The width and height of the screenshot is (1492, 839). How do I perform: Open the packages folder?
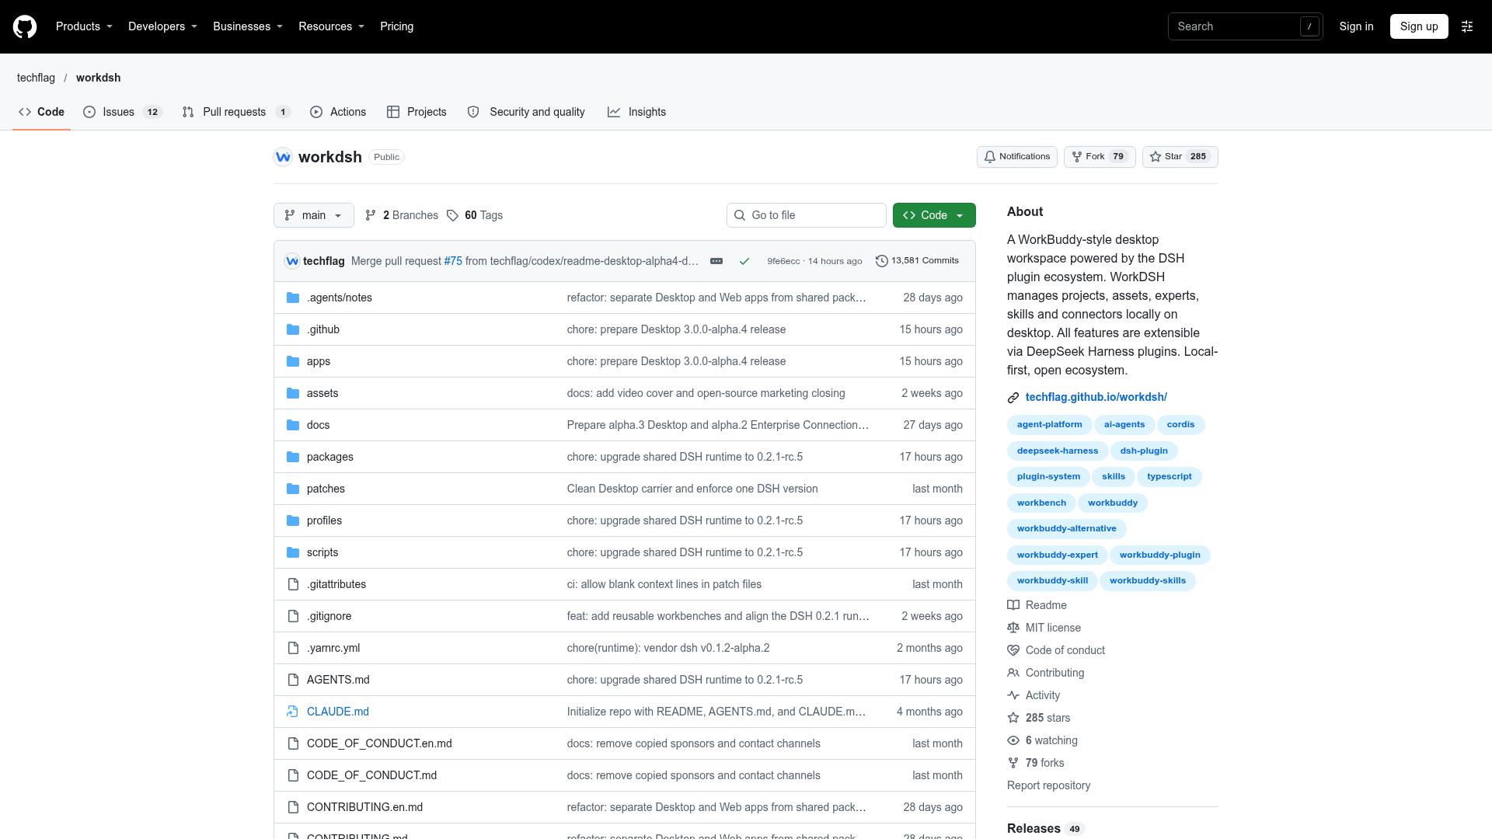(x=330, y=457)
